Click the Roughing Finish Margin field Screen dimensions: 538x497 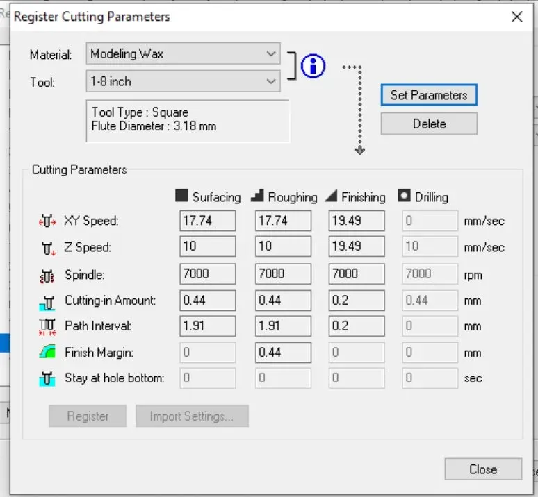[283, 353]
